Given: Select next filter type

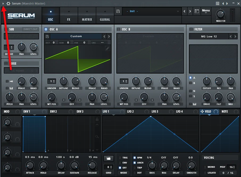Looking at the screenshot, I should point(235,37).
